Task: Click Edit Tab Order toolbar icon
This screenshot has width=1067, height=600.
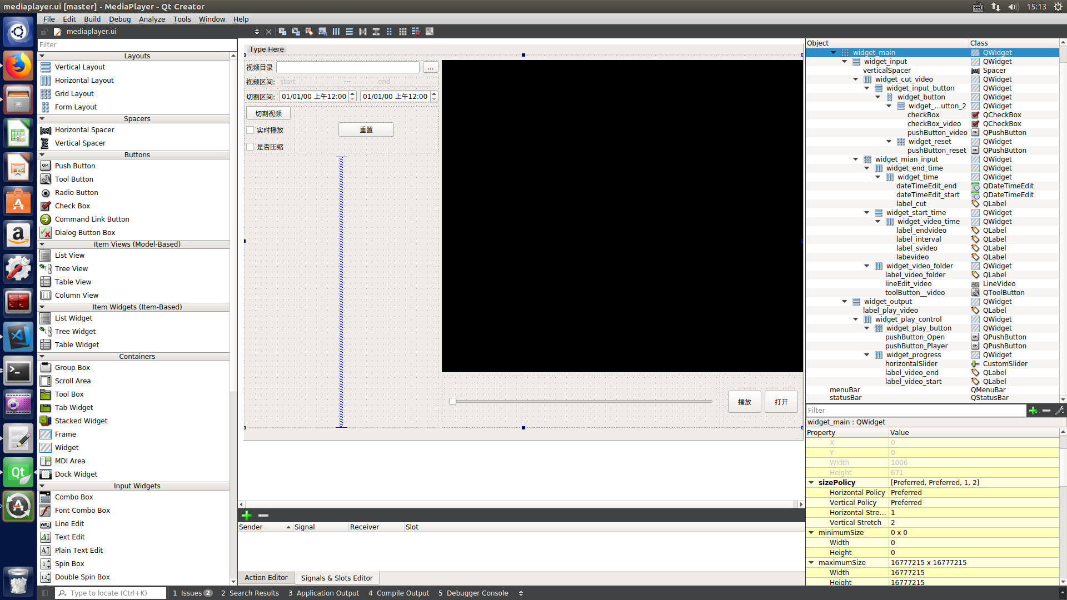Action: (322, 32)
